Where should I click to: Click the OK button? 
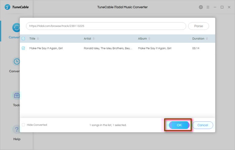pos(179,125)
